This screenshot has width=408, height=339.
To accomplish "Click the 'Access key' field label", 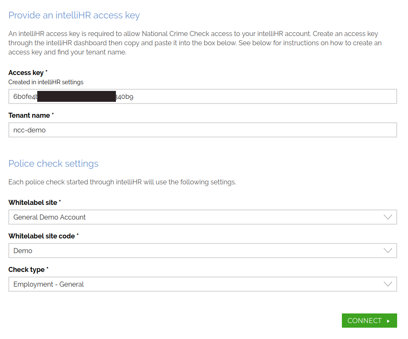I will coord(26,73).
